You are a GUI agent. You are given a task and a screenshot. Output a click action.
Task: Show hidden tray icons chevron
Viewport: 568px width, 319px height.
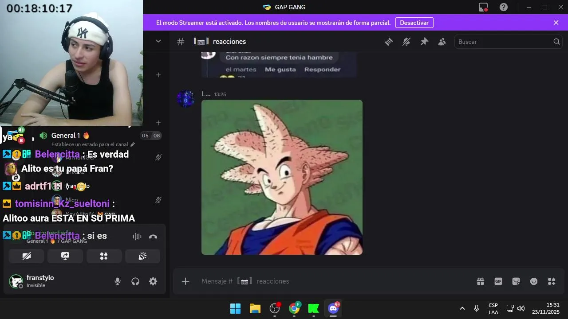pos(462,308)
